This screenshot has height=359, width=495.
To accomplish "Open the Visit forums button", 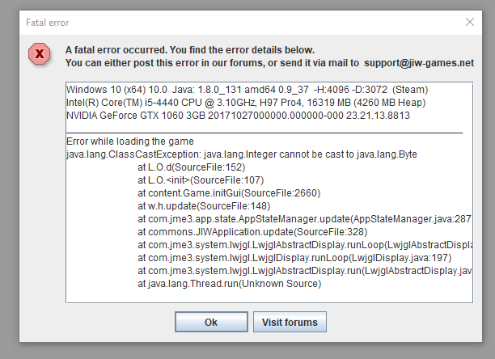I will point(290,322).
